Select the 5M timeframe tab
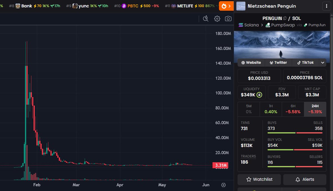Screen dimensions: 333x191 pos(249,109)
